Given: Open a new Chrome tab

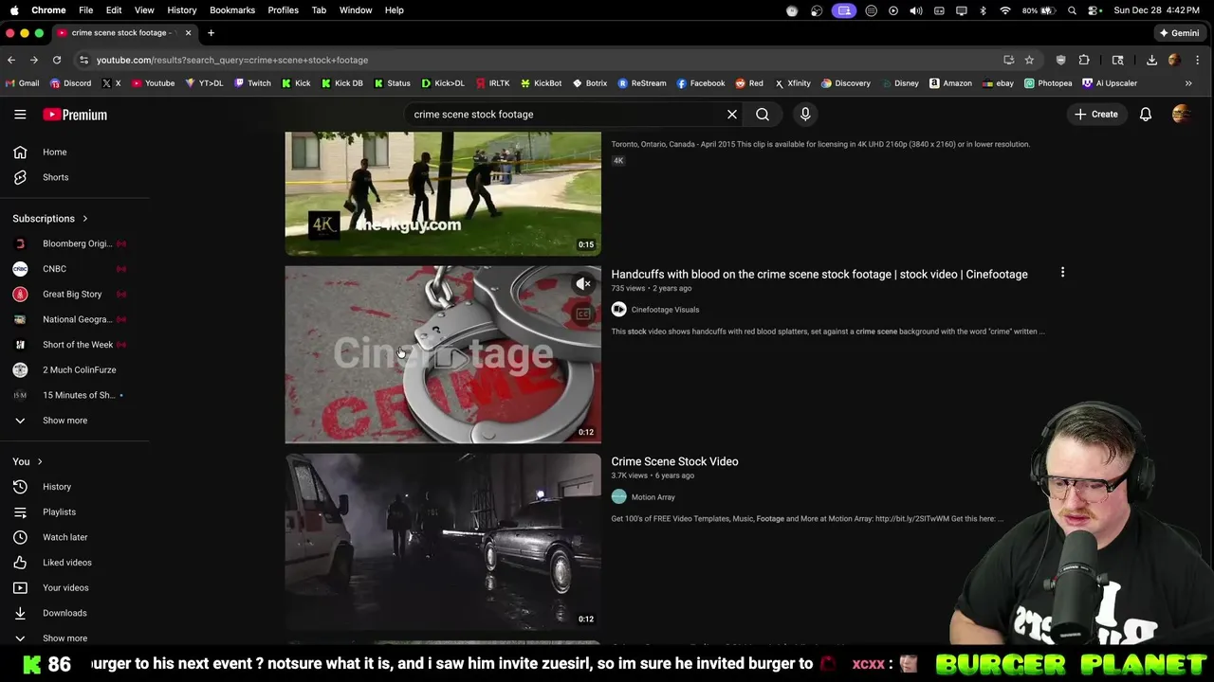Looking at the screenshot, I should (x=211, y=33).
